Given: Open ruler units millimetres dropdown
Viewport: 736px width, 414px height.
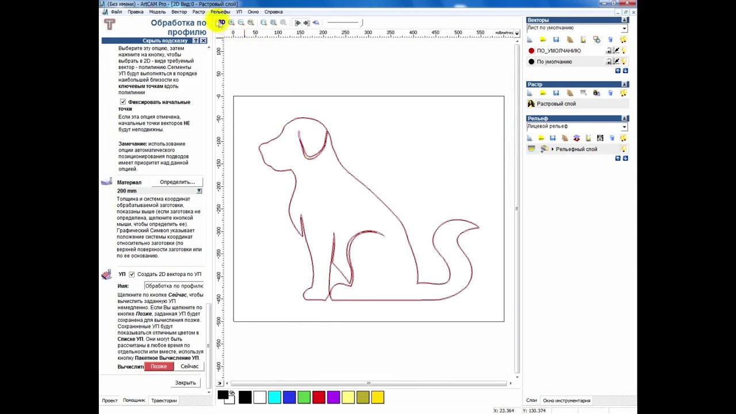Looking at the screenshot, I should click(x=517, y=33).
